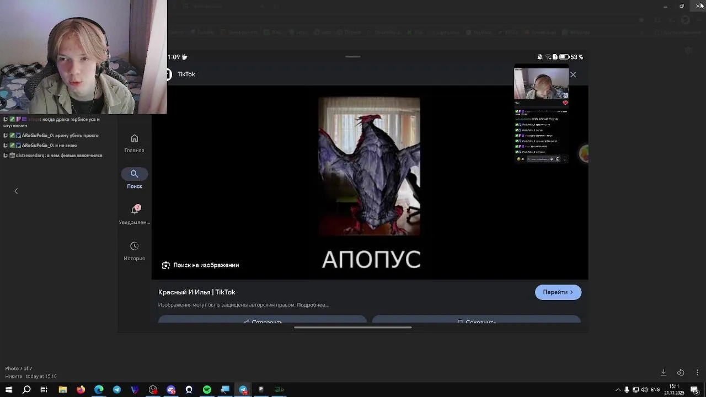Rotate the photo in the media viewer
706x397 pixels.
(x=681, y=372)
